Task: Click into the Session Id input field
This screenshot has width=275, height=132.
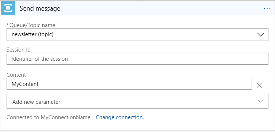Action: [137, 59]
